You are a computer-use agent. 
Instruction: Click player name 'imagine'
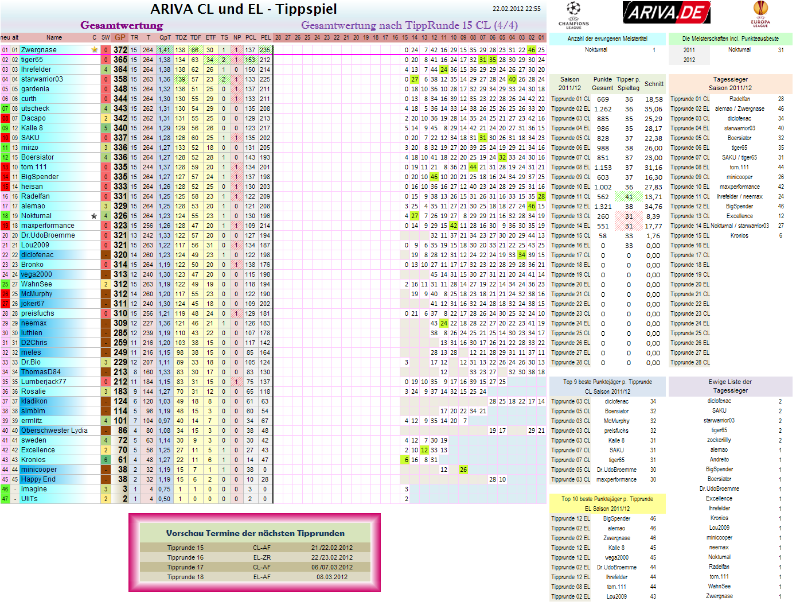34,489
